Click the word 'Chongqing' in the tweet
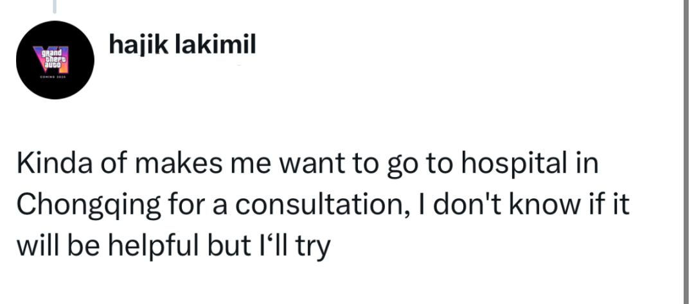Screen dimensions: 694x304 pyautogui.click(x=89, y=206)
